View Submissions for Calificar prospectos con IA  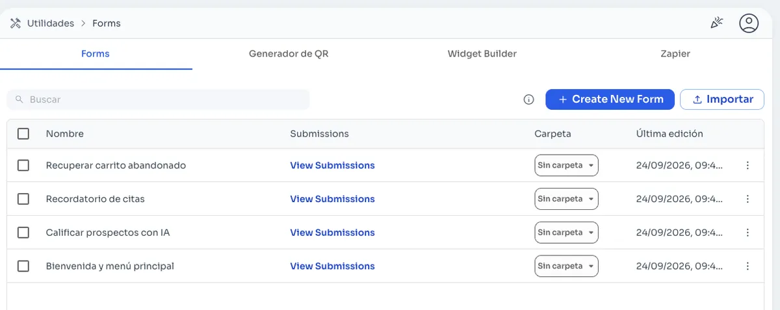(x=332, y=233)
